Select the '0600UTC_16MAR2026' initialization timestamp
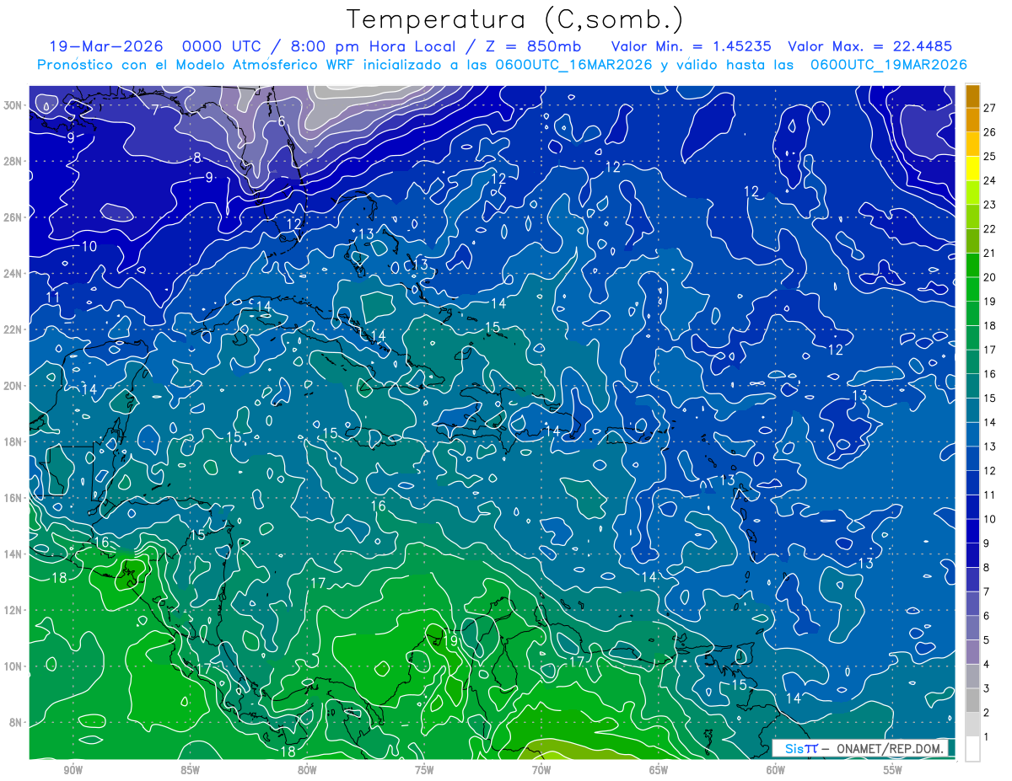1012x781 pixels. [x=572, y=65]
